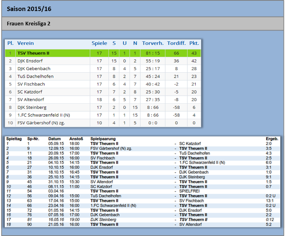Click home team 'SV Fischbach' on matchday 4
The image size is (285, 236).
coord(103,158)
